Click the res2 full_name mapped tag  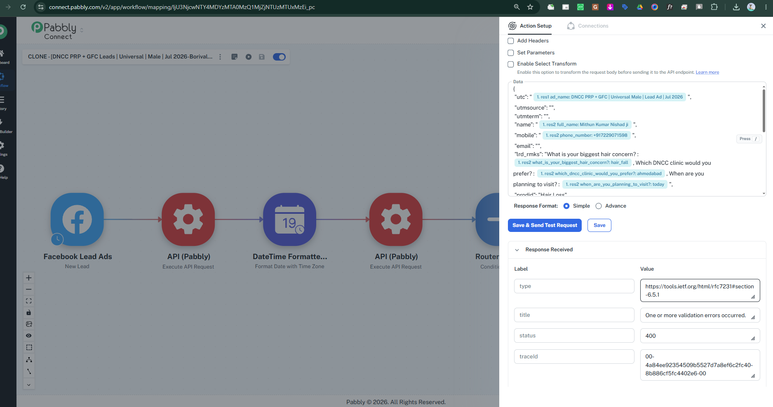point(585,124)
